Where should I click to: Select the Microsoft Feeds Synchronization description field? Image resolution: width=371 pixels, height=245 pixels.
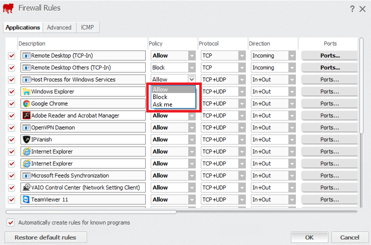(83, 175)
